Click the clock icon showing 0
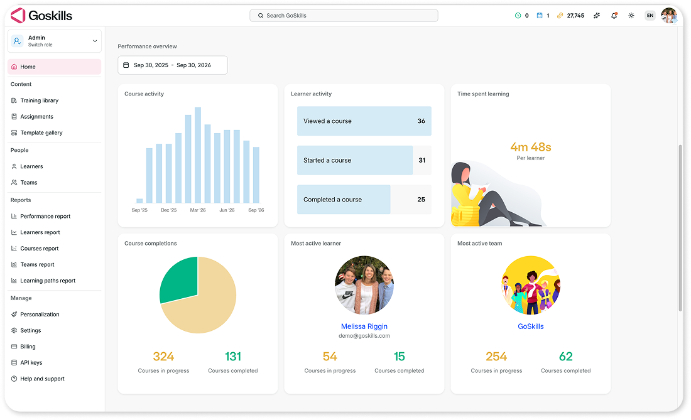This screenshot has width=691, height=420. 518,16
